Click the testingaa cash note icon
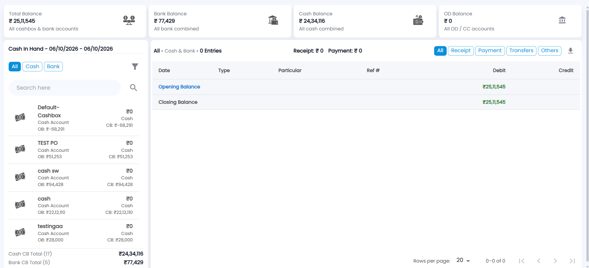 point(20,232)
